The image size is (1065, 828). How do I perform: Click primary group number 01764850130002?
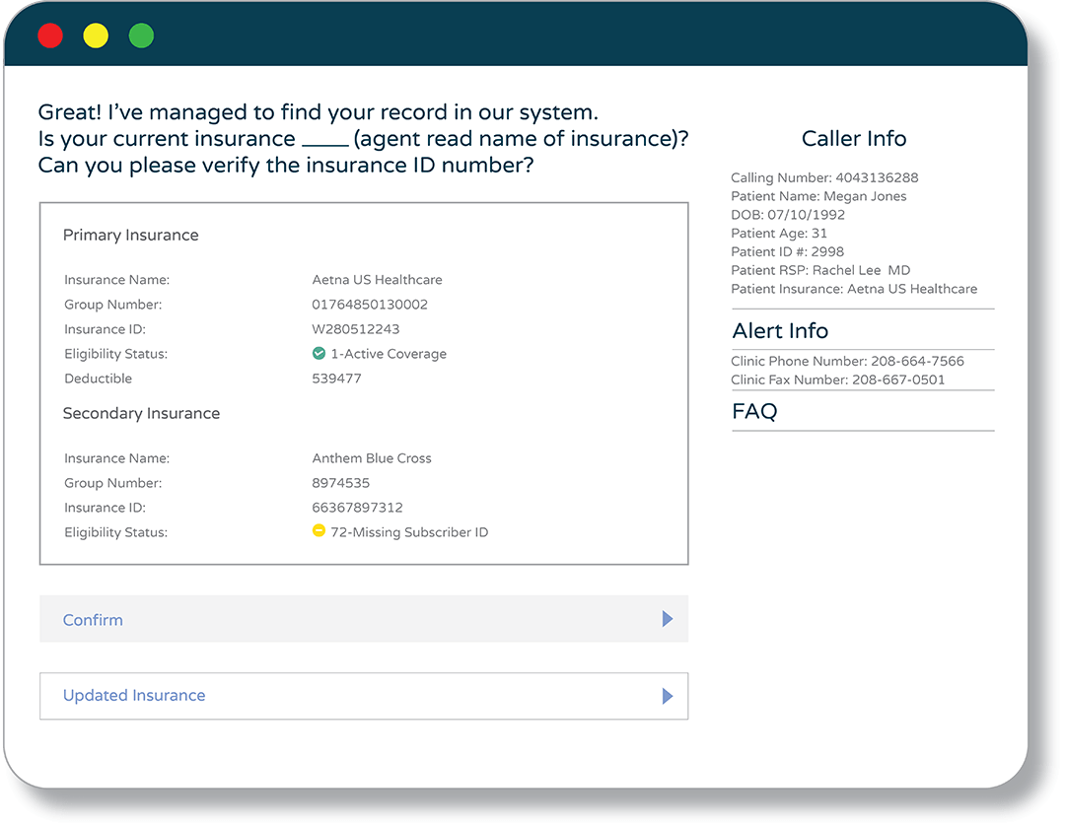[370, 305]
